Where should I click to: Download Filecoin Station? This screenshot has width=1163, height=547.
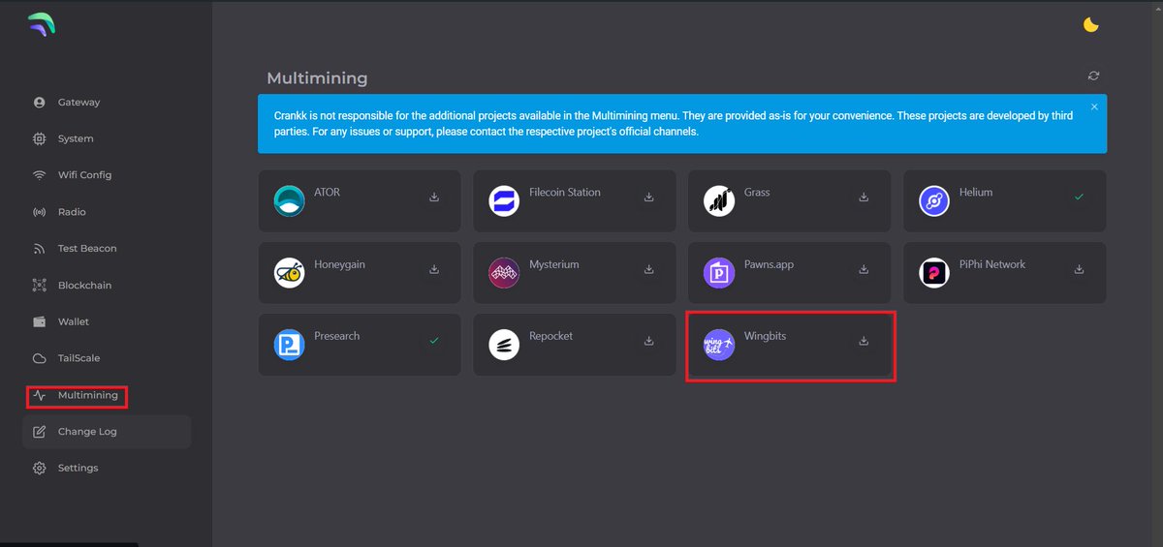click(x=649, y=197)
